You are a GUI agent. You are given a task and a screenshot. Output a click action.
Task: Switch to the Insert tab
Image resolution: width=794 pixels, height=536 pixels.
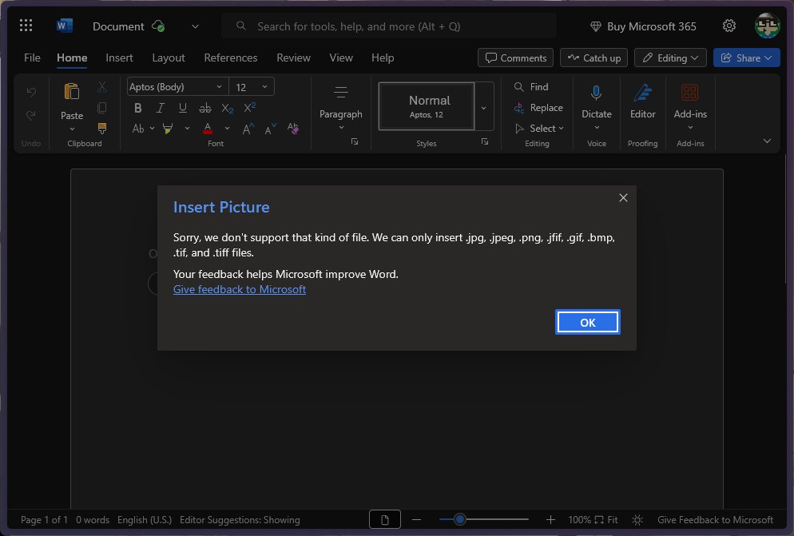pos(119,58)
